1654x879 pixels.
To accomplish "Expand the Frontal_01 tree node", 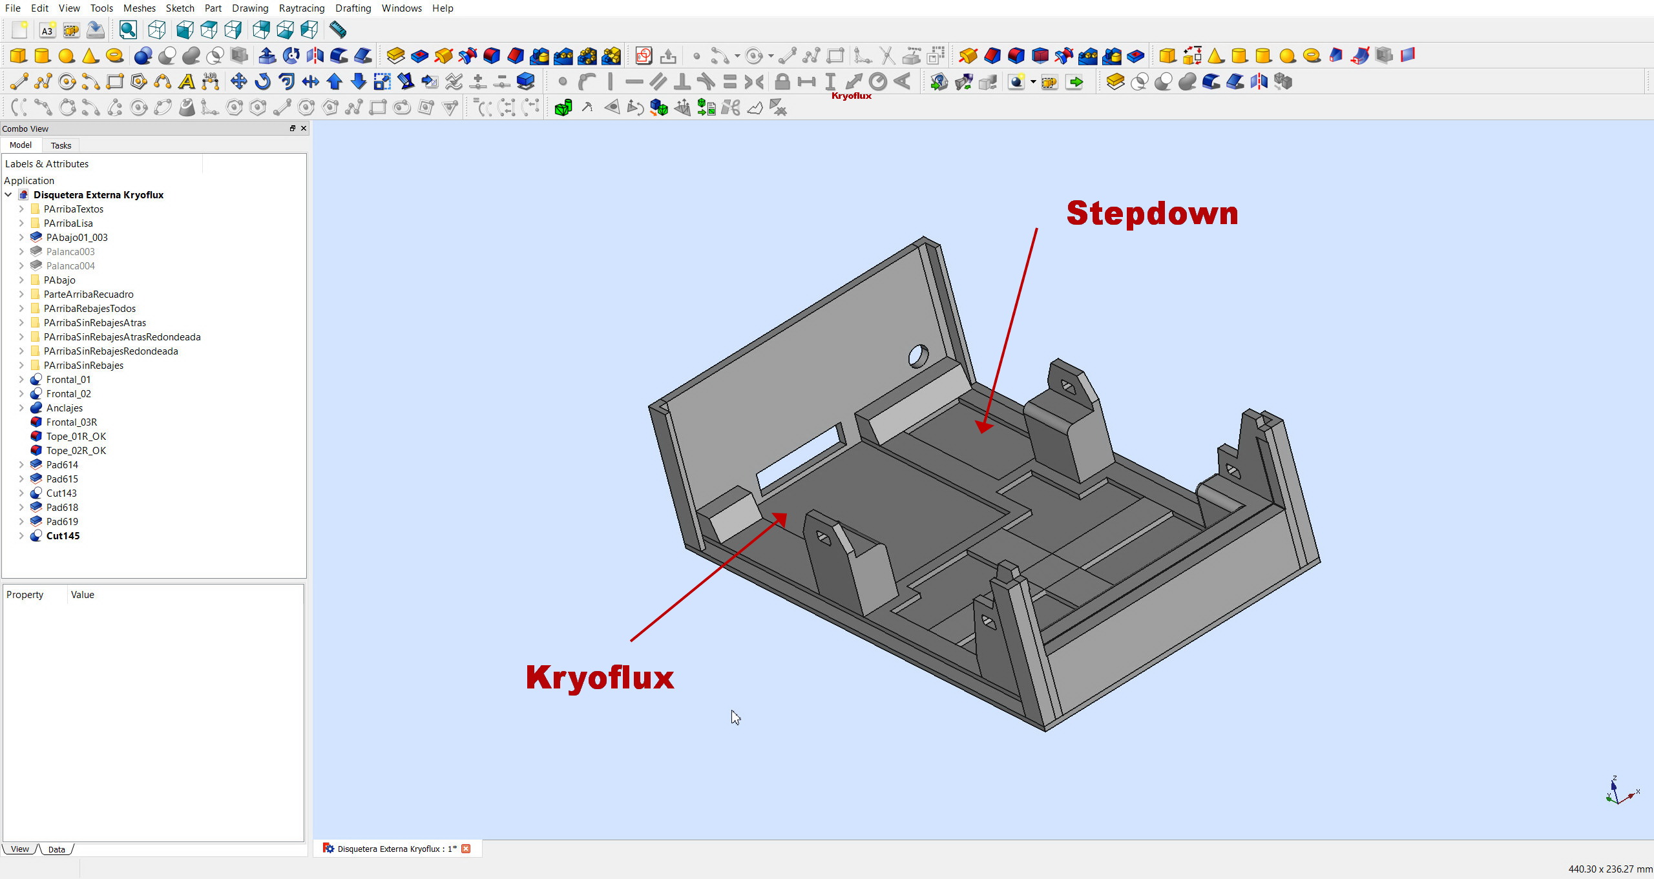I will pyautogui.click(x=21, y=380).
